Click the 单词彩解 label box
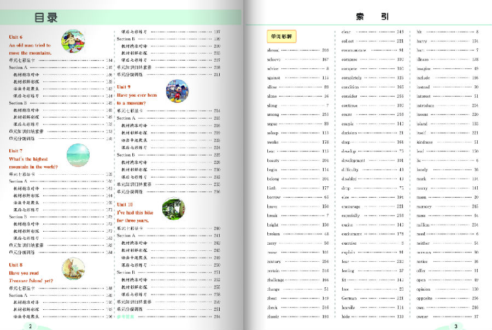 [282, 37]
